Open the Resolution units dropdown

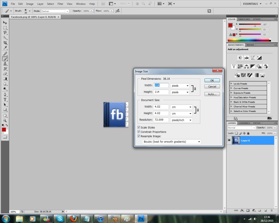click(x=181, y=120)
